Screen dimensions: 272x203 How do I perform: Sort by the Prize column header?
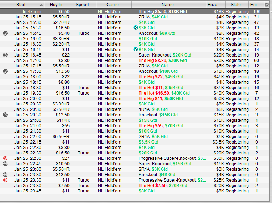216,4
